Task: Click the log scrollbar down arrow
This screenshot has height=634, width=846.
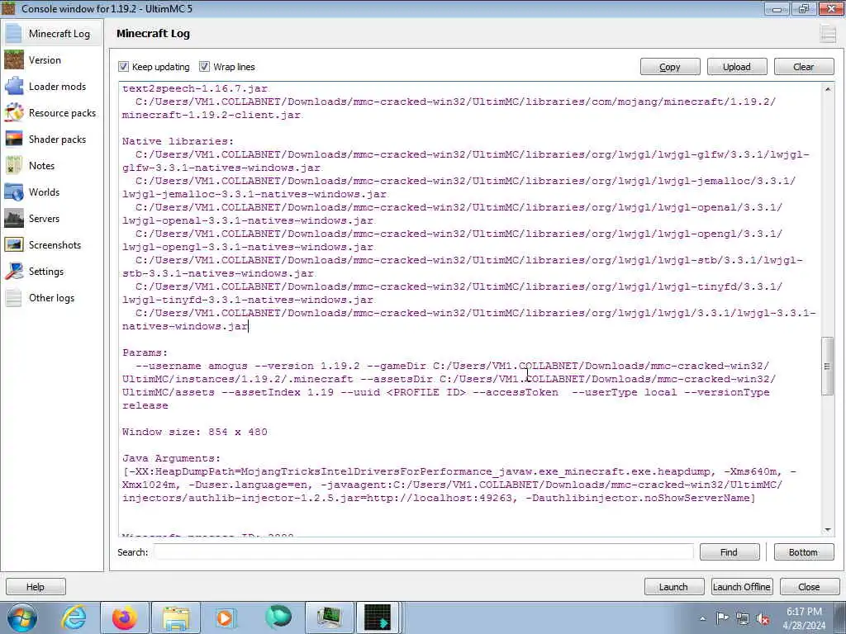Action: click(x=828, y=530)
